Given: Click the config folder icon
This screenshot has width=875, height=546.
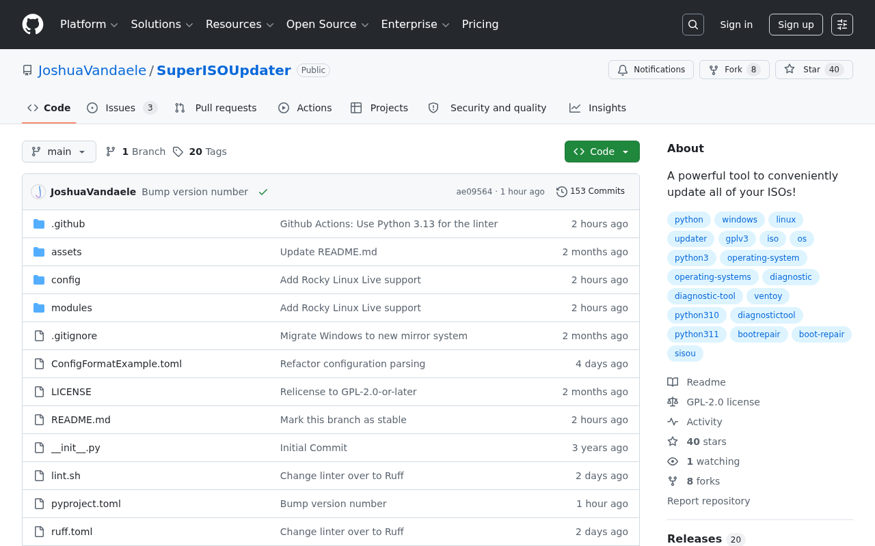Looking at the screenshot, I should 39,280.
